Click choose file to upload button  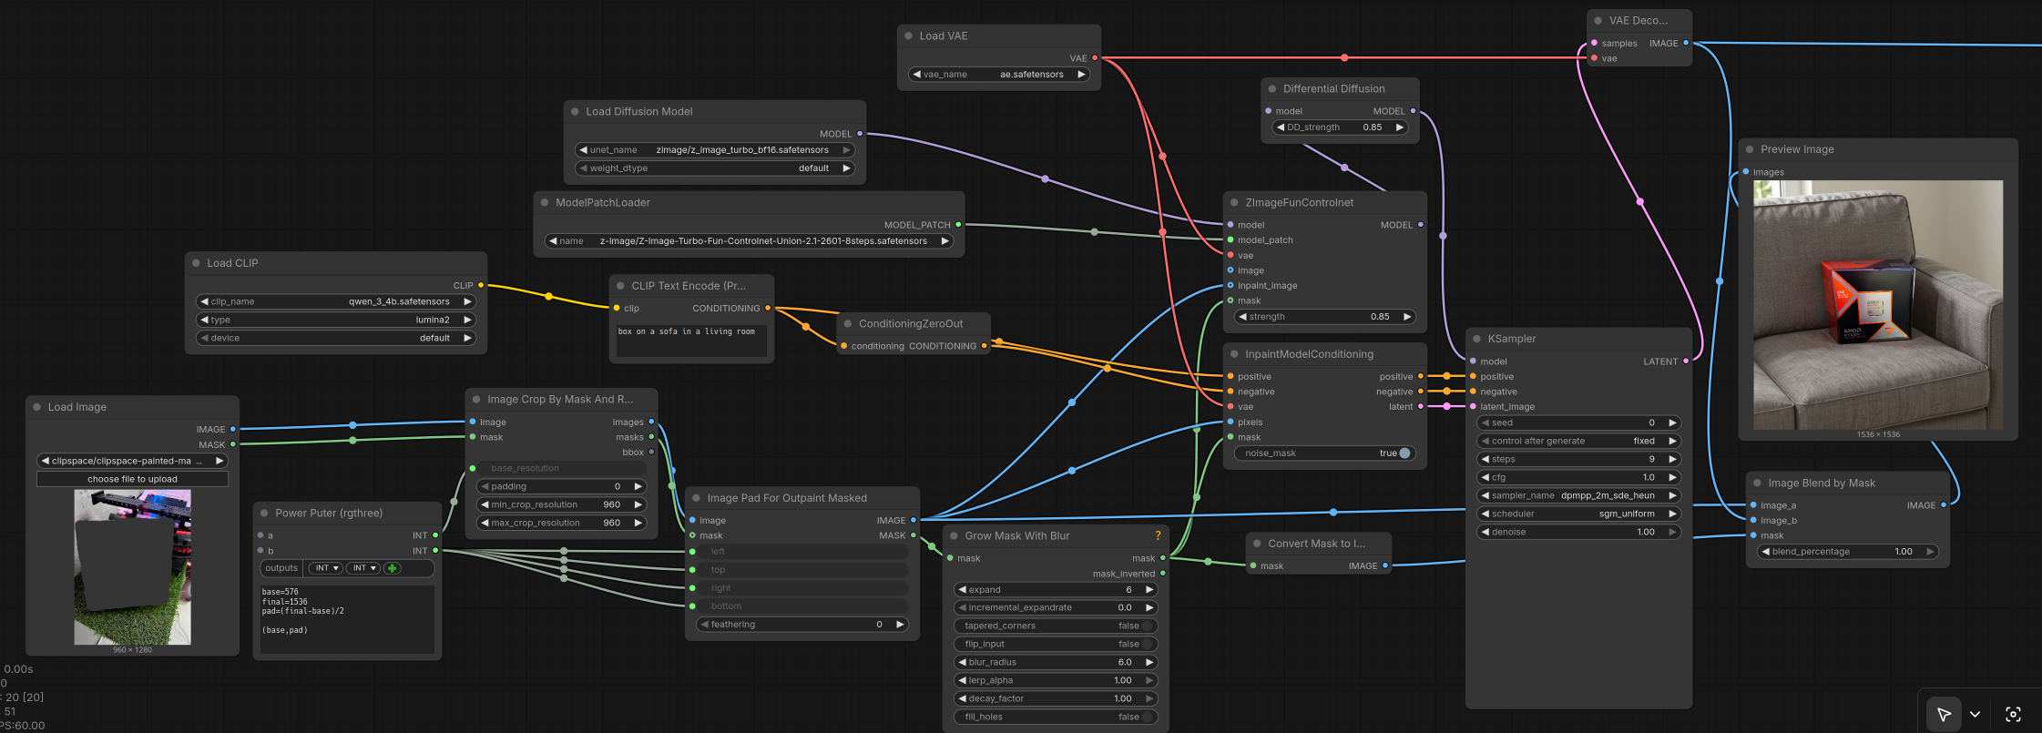click(132, 479)
